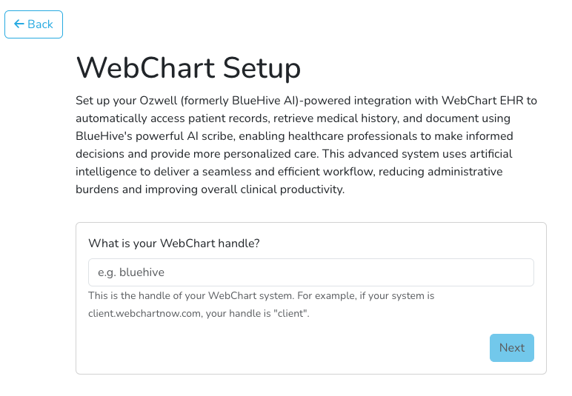
Task: Click "your handle is "client"" hint text
Action: [x=258, y=313]
